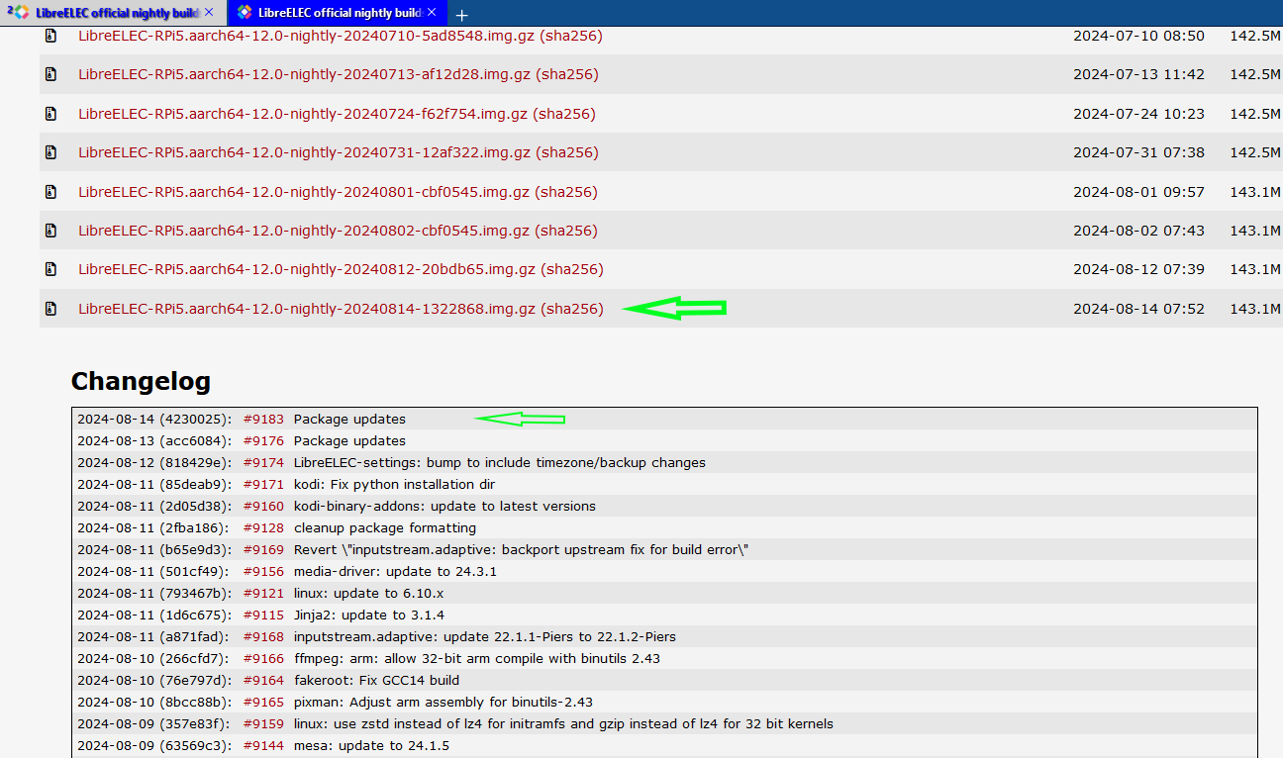Switch to the first LibreELEC browser tab
This screenshot has height=758, width=1283.
109,13
